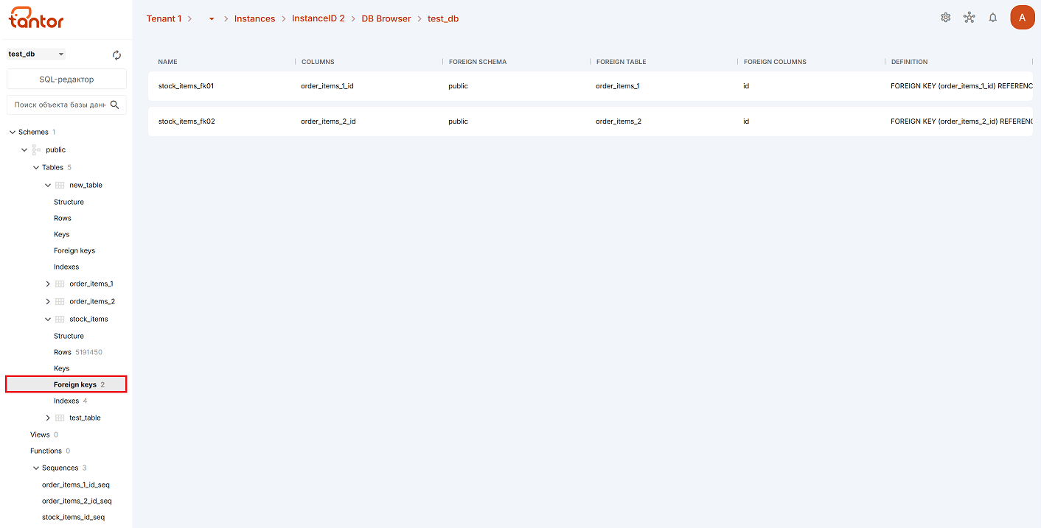
Task: Select stock_items_id_seq sequence
Action: point(73,517)
